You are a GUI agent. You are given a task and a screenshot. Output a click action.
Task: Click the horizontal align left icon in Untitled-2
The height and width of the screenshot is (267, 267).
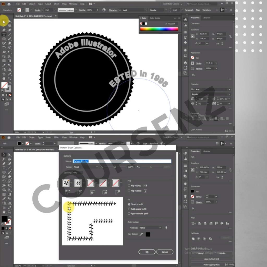tap(199, 223)
